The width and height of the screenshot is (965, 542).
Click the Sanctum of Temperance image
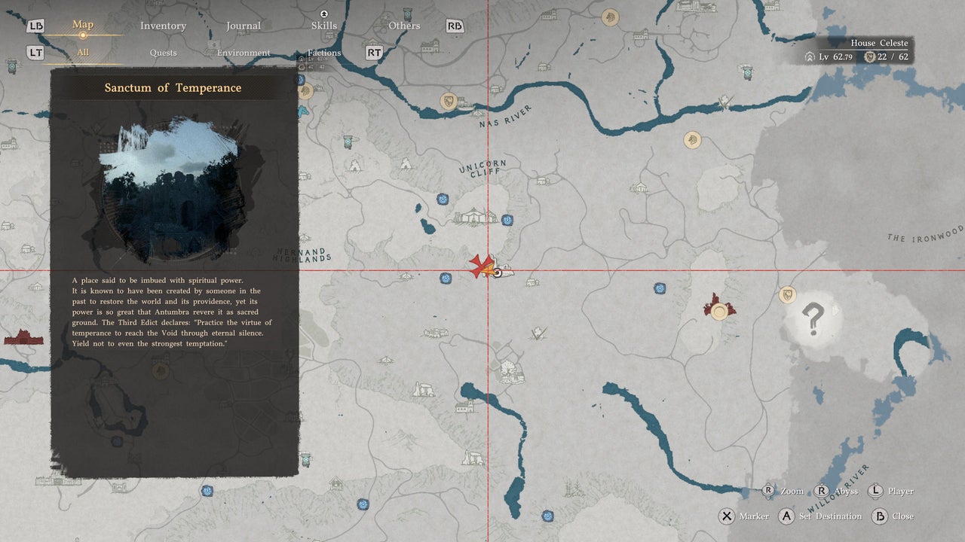click(175, 188)
